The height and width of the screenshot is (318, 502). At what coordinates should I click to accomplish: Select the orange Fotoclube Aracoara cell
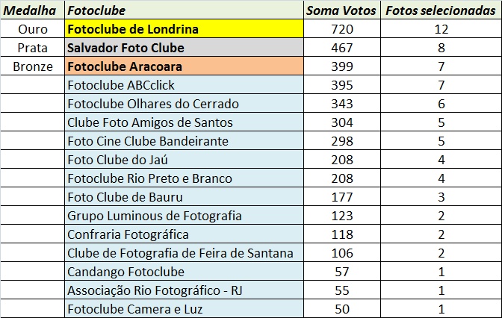pyautogui.click(x=184, y=66)
